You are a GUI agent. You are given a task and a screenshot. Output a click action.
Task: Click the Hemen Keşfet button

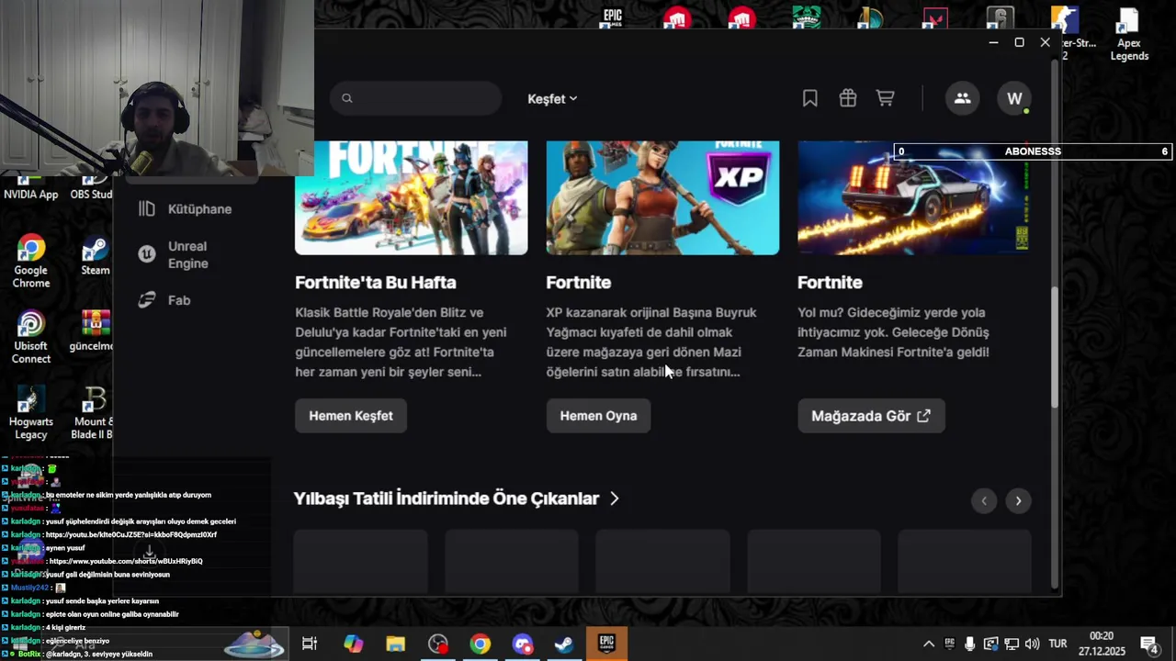coord(351,416)
